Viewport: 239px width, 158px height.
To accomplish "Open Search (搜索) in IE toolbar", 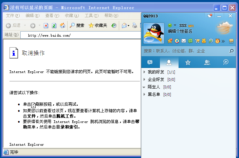I will click(x=77, y=25).
